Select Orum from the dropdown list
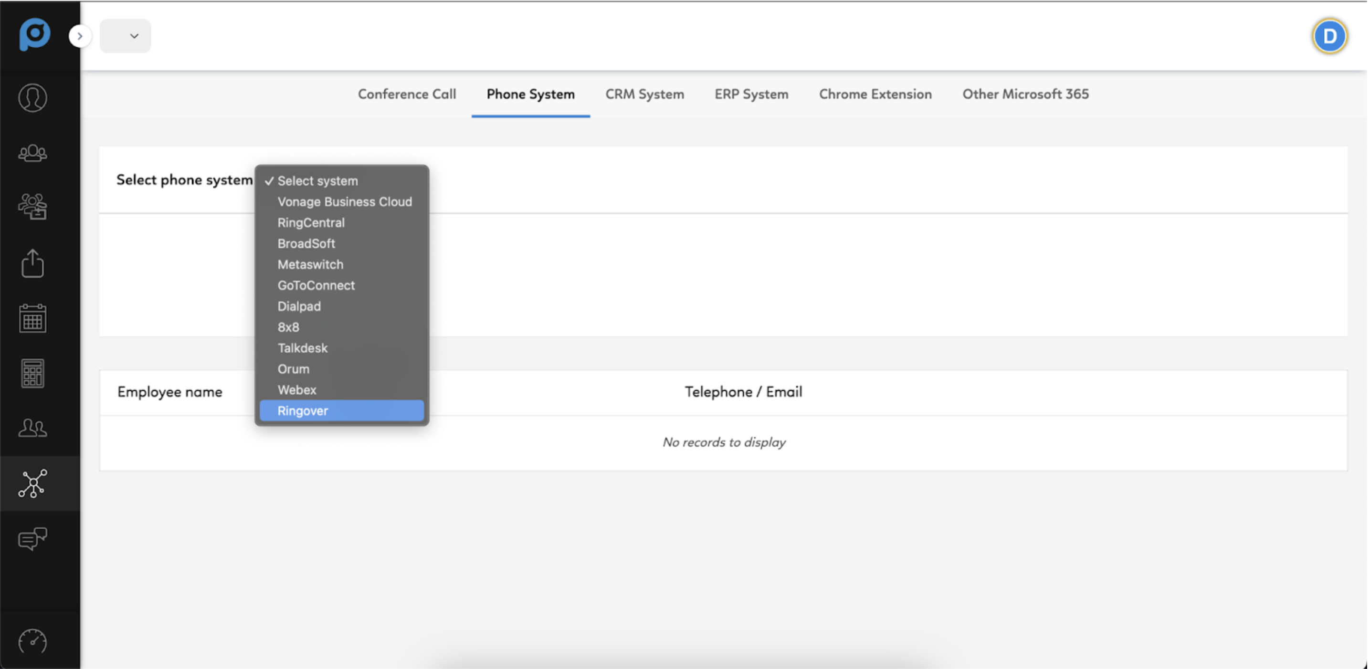The height and width of the screenshot is (669, 1370). [342, 369]
